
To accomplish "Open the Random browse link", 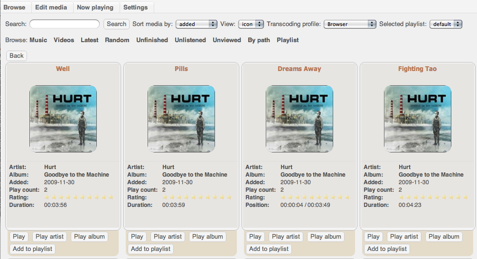I will pos(117,40).
